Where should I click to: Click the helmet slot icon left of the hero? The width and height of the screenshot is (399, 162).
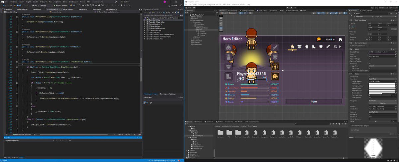228,47
